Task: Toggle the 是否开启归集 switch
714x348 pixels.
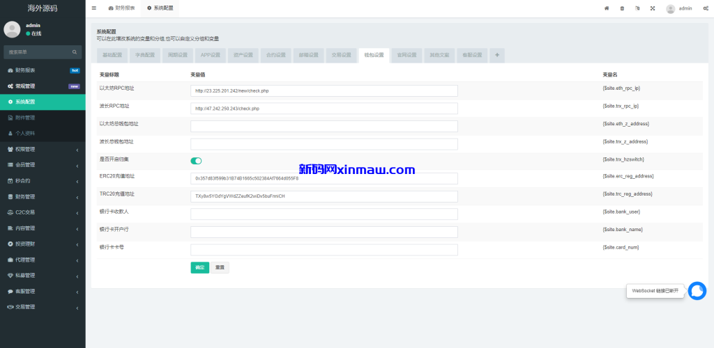Action: tap(196, 161)
